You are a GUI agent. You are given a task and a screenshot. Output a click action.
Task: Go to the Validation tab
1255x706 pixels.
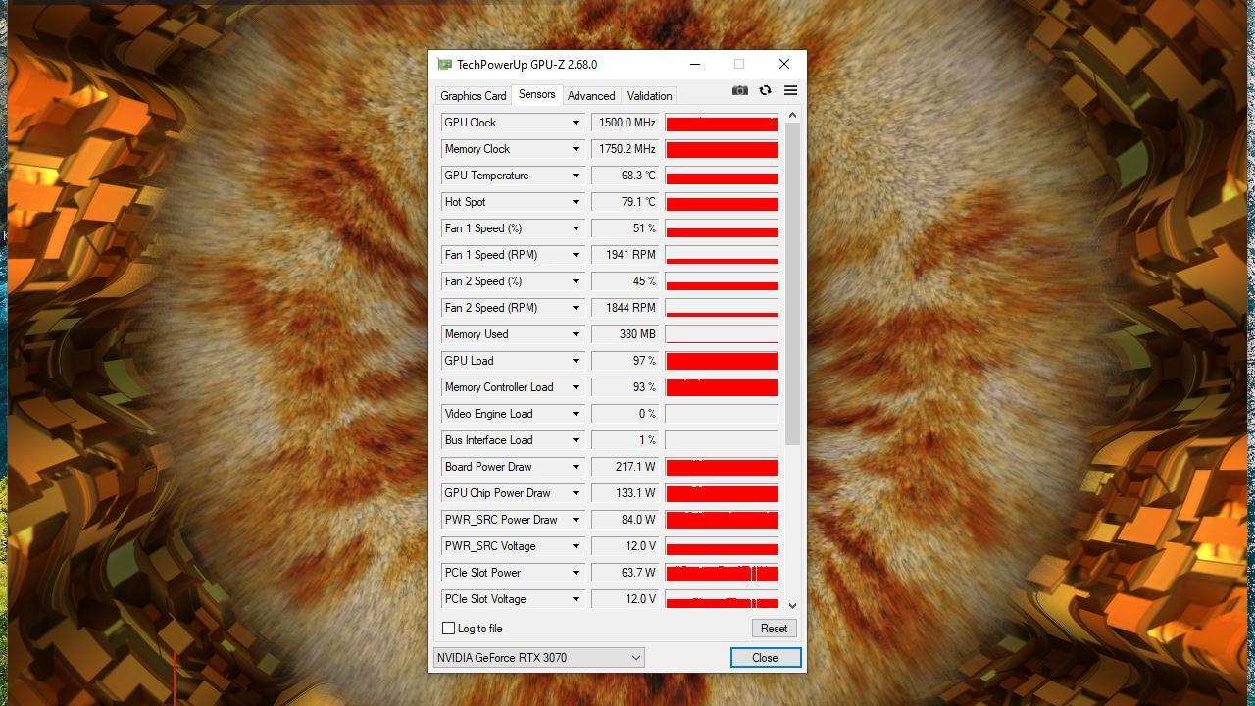(x=649, y=96)
